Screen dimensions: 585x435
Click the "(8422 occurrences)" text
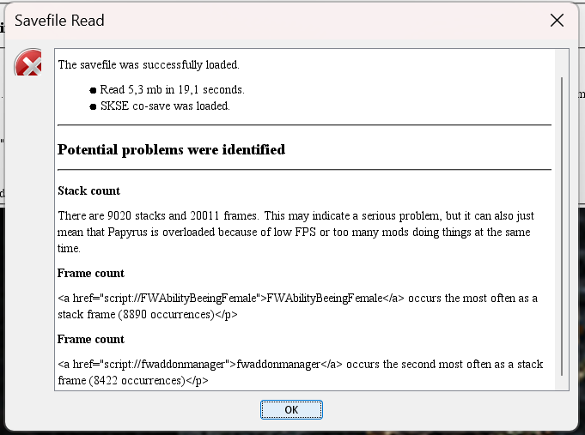tap(137, 381)
